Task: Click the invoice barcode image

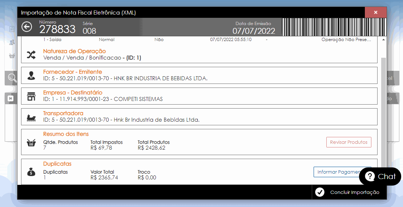Action: coord(334,27)
